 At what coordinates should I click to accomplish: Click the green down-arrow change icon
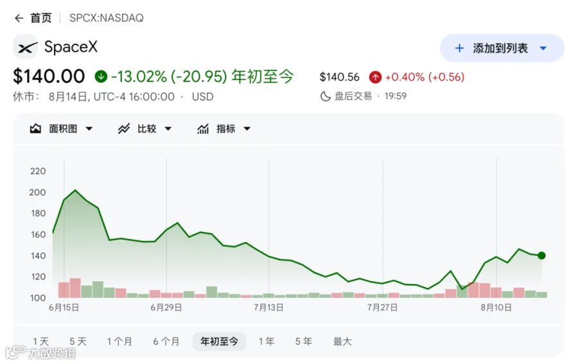tap(101, 76)
